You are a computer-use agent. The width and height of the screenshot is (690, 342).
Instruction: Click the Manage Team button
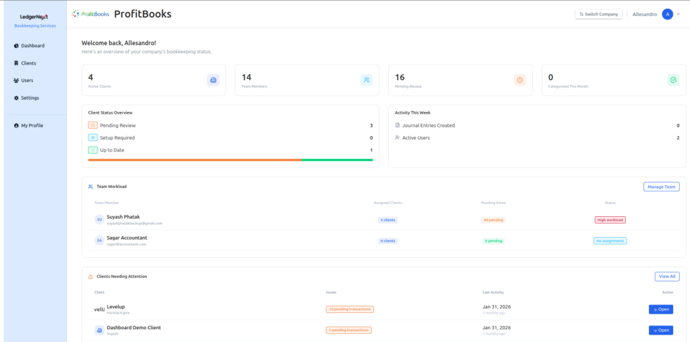coord(662,187)
